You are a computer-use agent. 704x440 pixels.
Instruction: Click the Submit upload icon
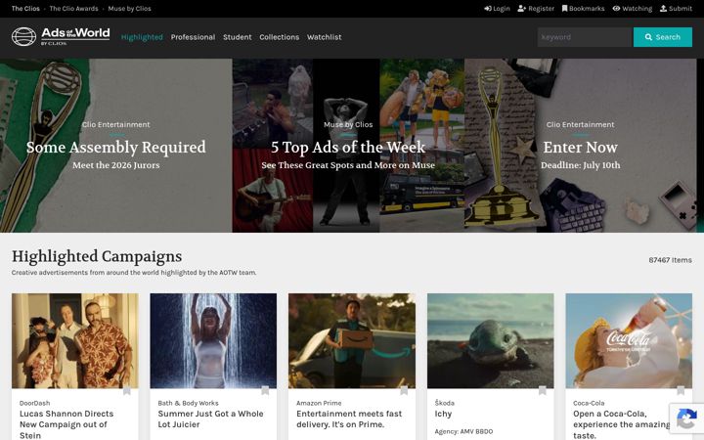point(663,9)
